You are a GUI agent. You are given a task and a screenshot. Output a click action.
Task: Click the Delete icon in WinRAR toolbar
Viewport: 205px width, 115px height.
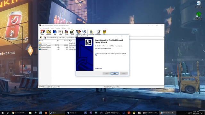67,32
